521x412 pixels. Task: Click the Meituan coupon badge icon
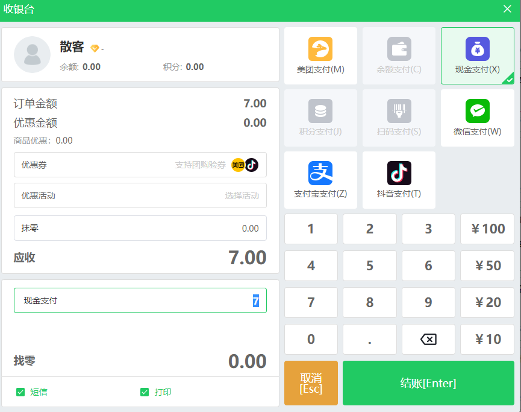[238, 165]
